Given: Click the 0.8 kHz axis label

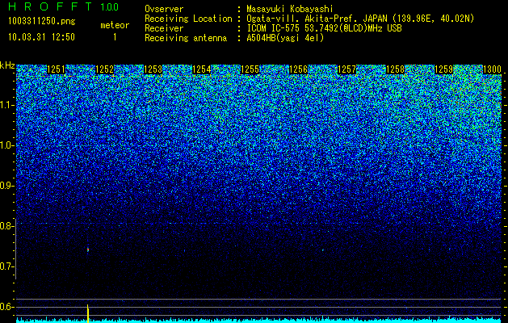Looking at the screenshot, I should point(6,226).
